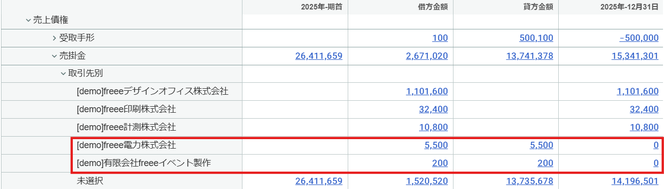The height and width of the screenshot is (189, 664).
Task: Collapse the 取引先別 row chevron
Action: pyautogui.click(x=63, y=74)
